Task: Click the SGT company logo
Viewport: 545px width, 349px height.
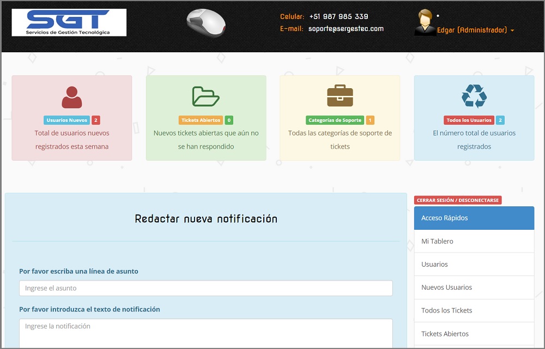Action: [x=69, y=22]
